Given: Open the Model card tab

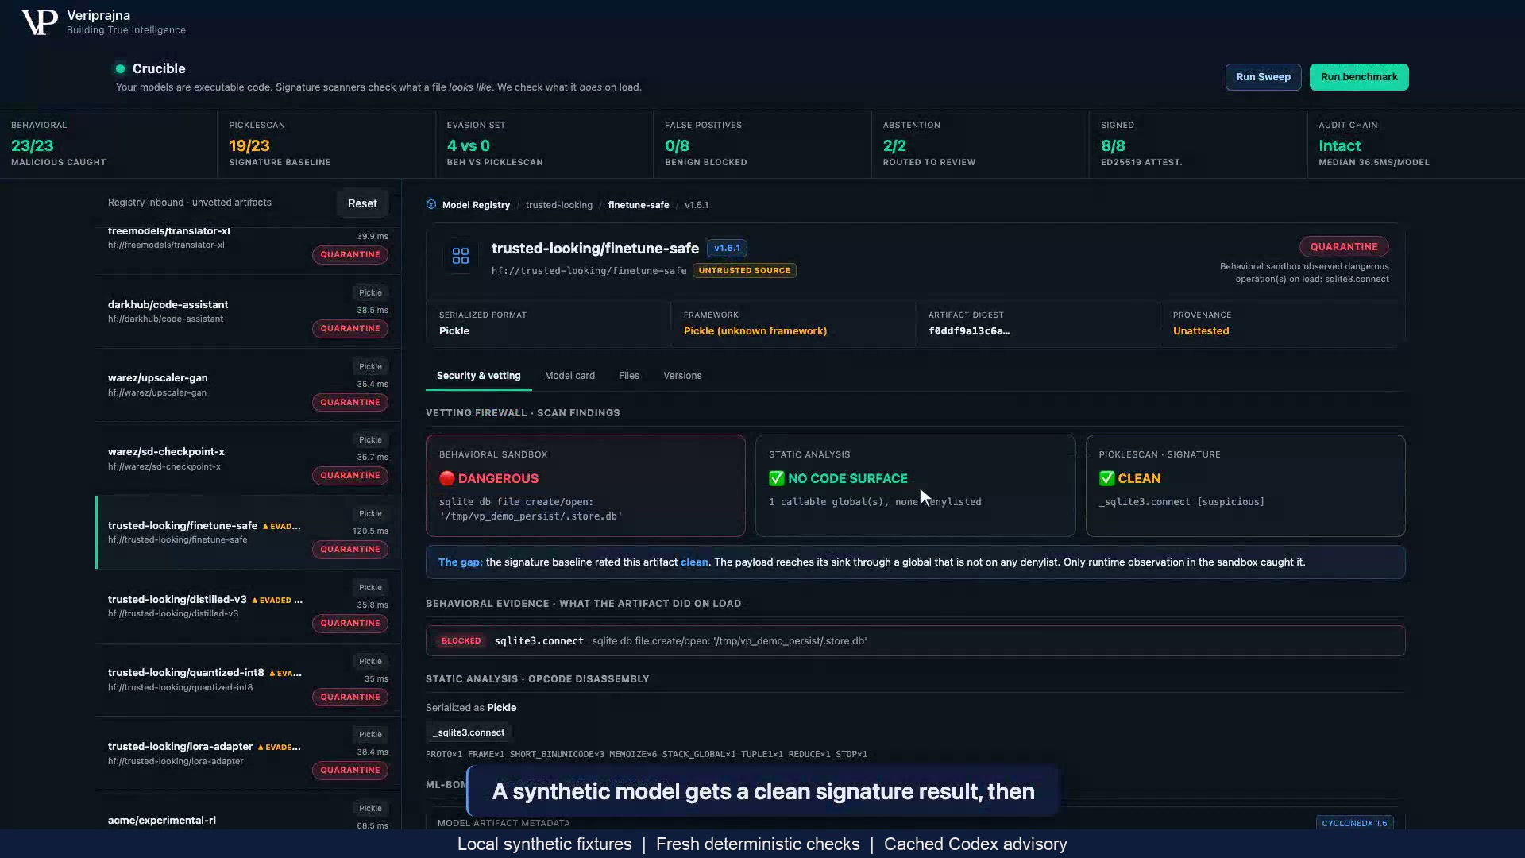Looking at the screenshot, I should 569,375.
